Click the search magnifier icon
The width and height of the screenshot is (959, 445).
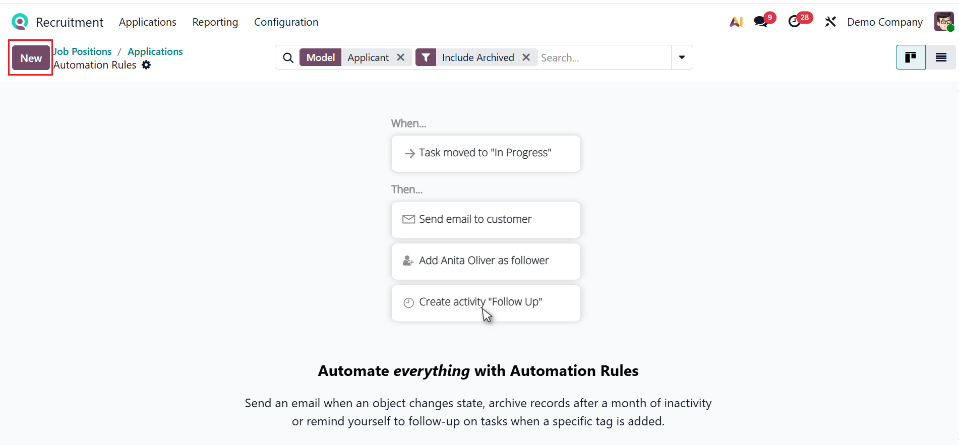coord(288,58)
